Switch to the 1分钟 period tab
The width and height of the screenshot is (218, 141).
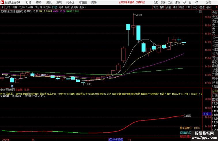[x=14, y=7]
